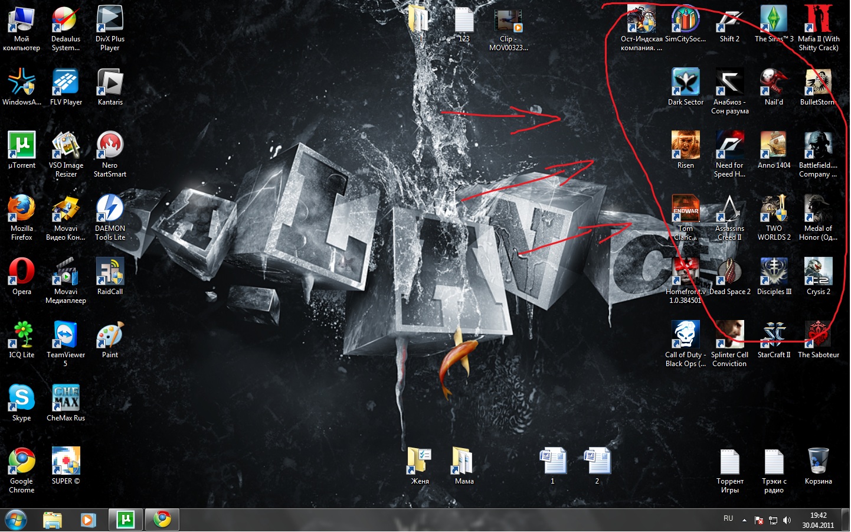The image size is (851, 532).
Task: Launch µTorrent from the desktop
Action: pos(22,151)
